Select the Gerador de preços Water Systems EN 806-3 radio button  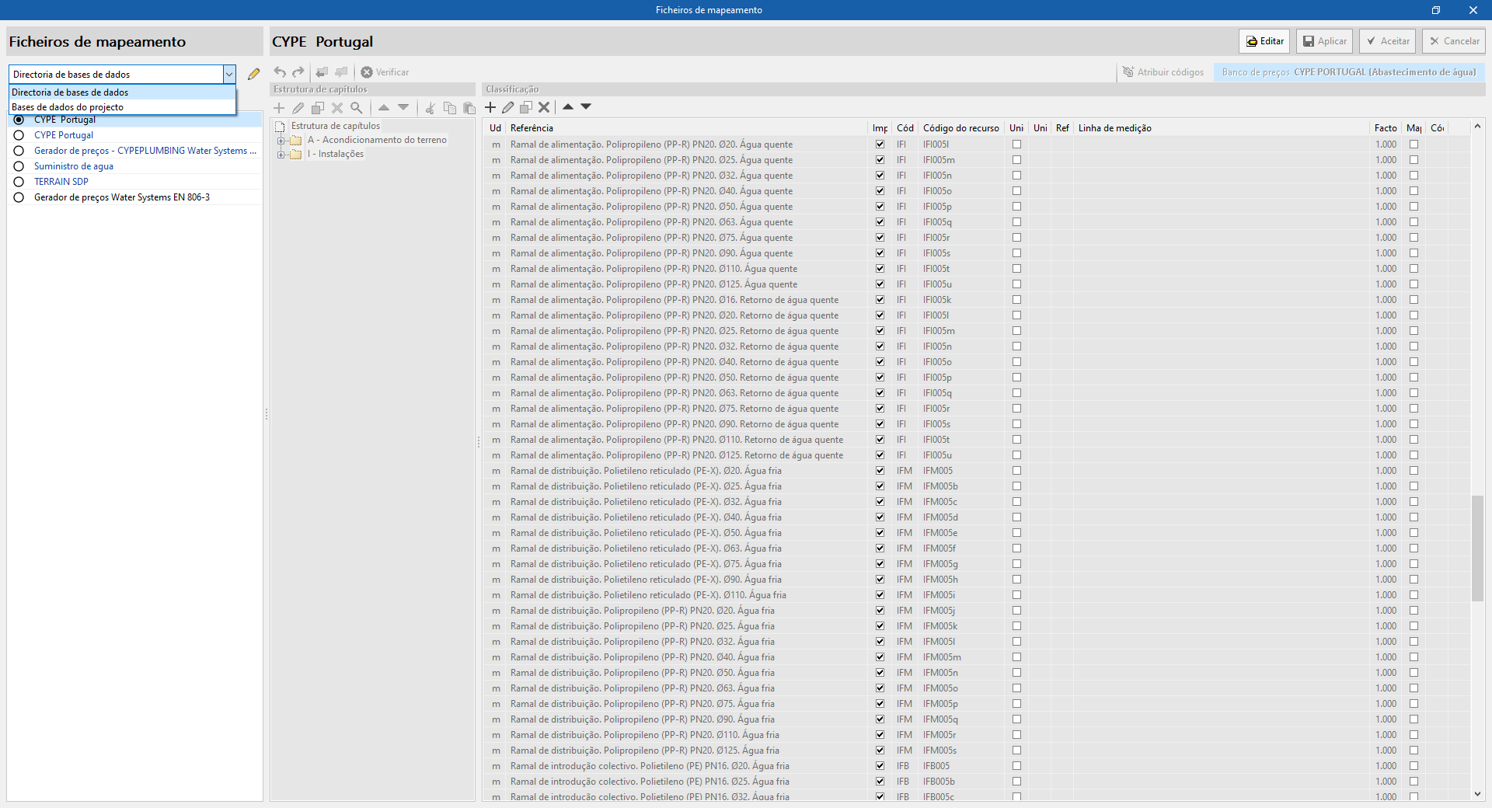19,197
